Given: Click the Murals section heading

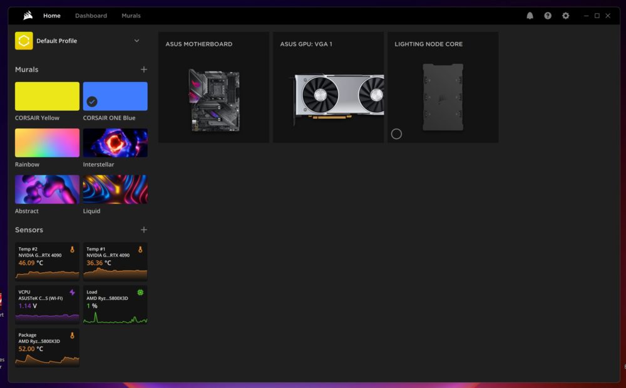Looking at the screenshot, I should [x=27, y=69].
